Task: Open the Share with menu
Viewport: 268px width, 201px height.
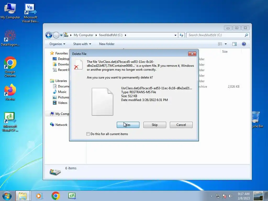Action: coord(82,44)
